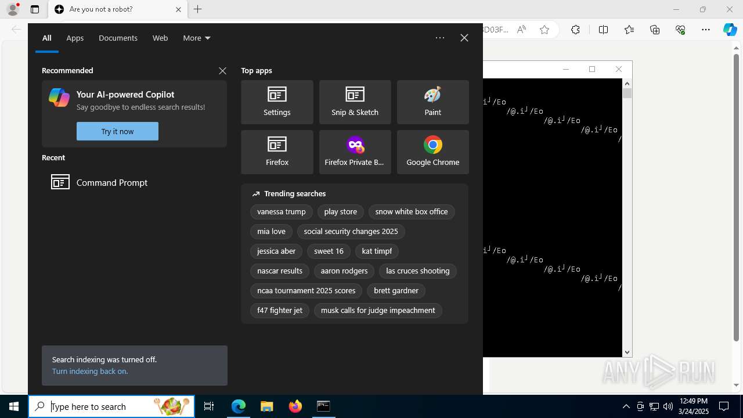743x418 pixels.
Task: Select 'ncaa tournament 2025 scores' chip
Action: click(x=306, y=291)
